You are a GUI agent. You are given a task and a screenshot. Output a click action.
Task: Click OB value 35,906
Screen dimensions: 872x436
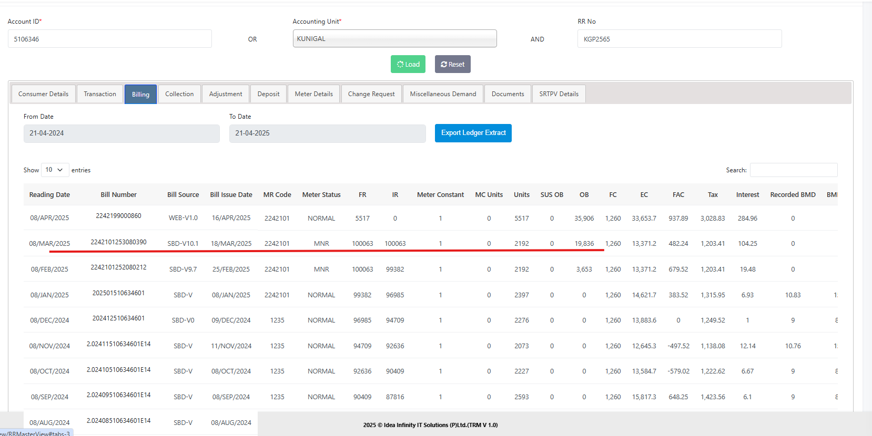pos(584,218)
